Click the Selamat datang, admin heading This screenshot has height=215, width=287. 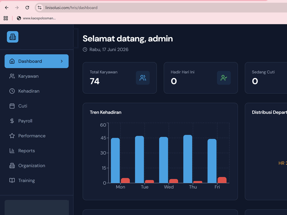(x=128, y=39)
